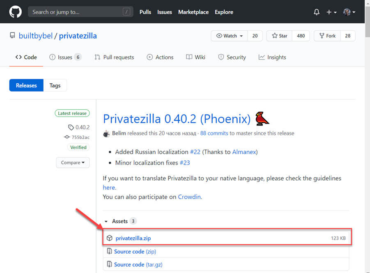Open the builtbybel owner link
The height and width of the screenshot is (273, 370).
pyautogui.click(x=36, y=36)
